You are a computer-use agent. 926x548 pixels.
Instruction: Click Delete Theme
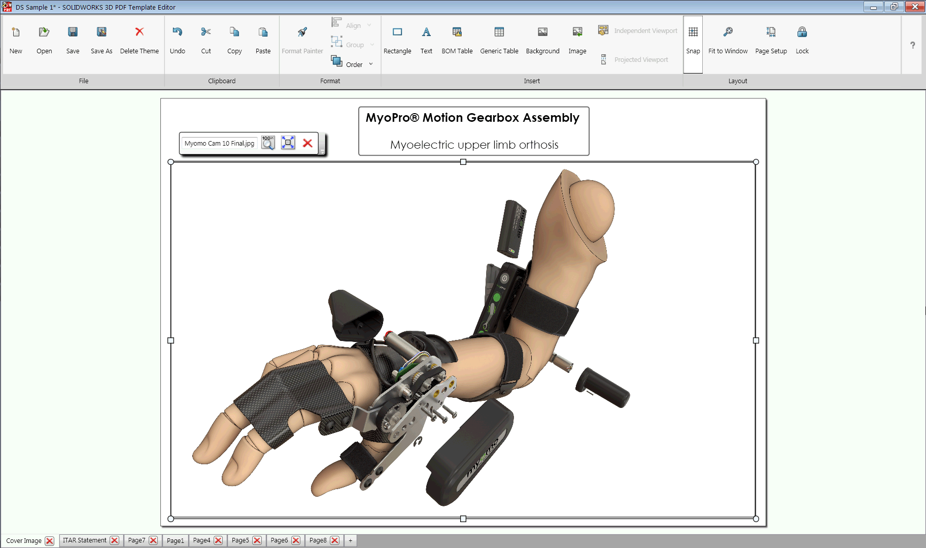point(140,41)
